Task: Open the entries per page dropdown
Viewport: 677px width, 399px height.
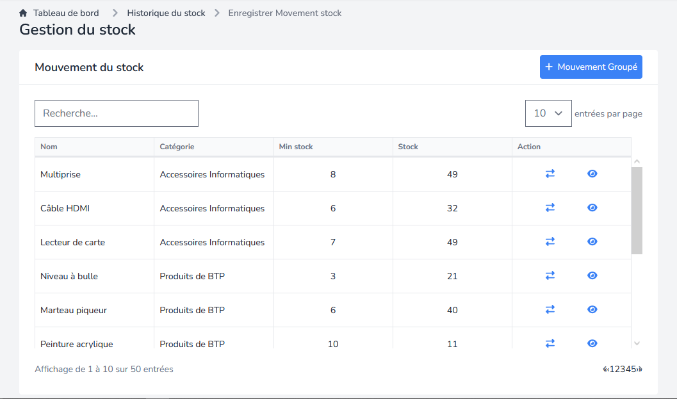Action: pos(548,113)
